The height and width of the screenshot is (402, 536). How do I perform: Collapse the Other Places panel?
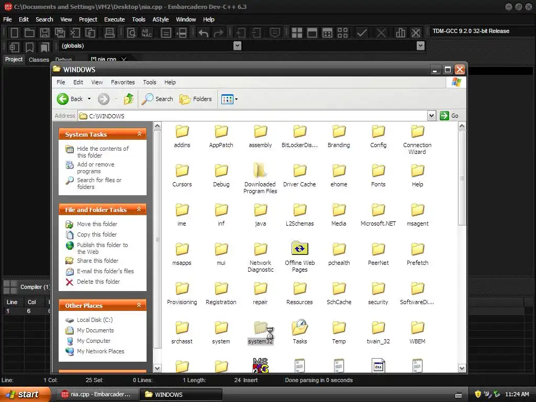click(139, 305)
